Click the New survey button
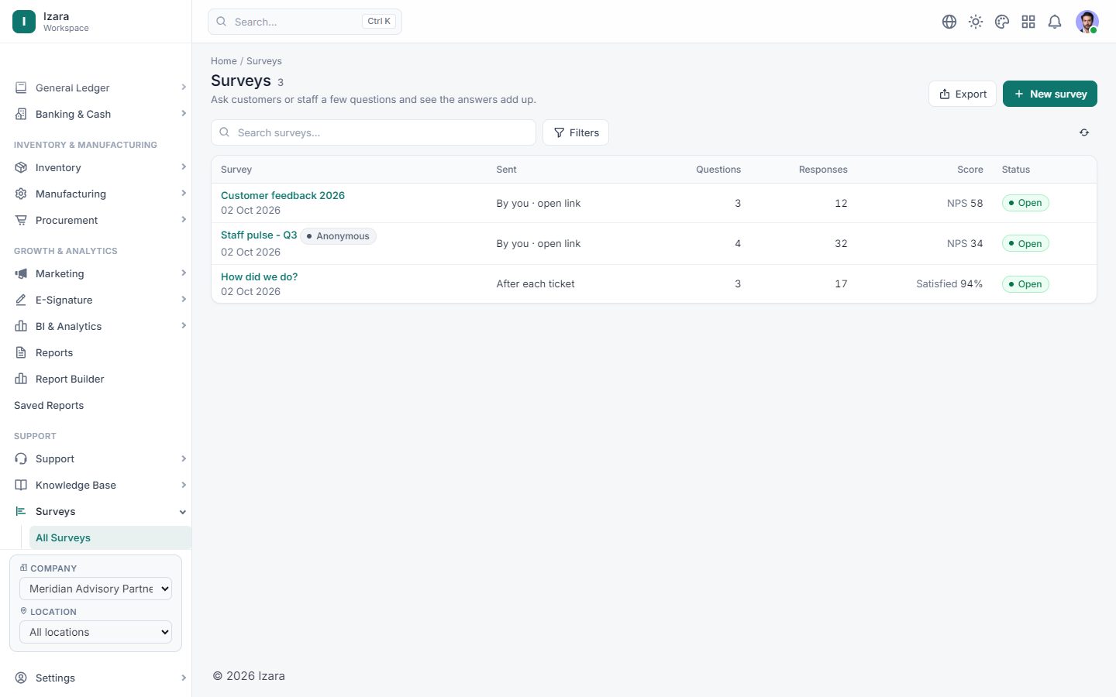 coord(1049,94)
